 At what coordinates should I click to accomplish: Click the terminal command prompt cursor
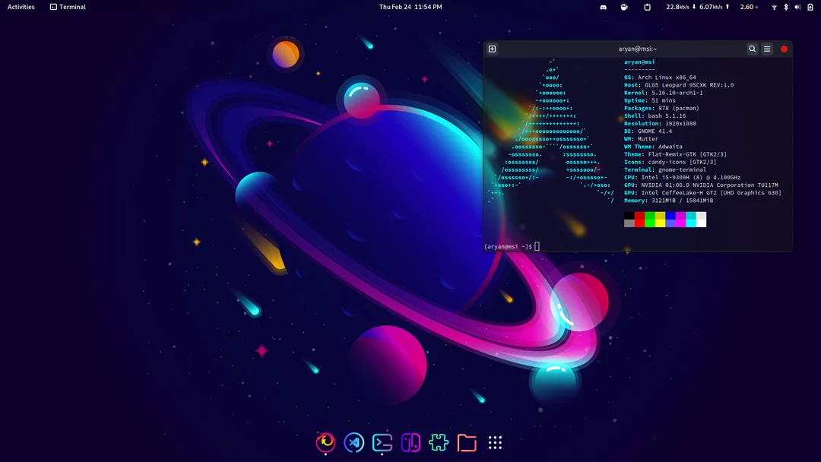(x=537, y=246)
